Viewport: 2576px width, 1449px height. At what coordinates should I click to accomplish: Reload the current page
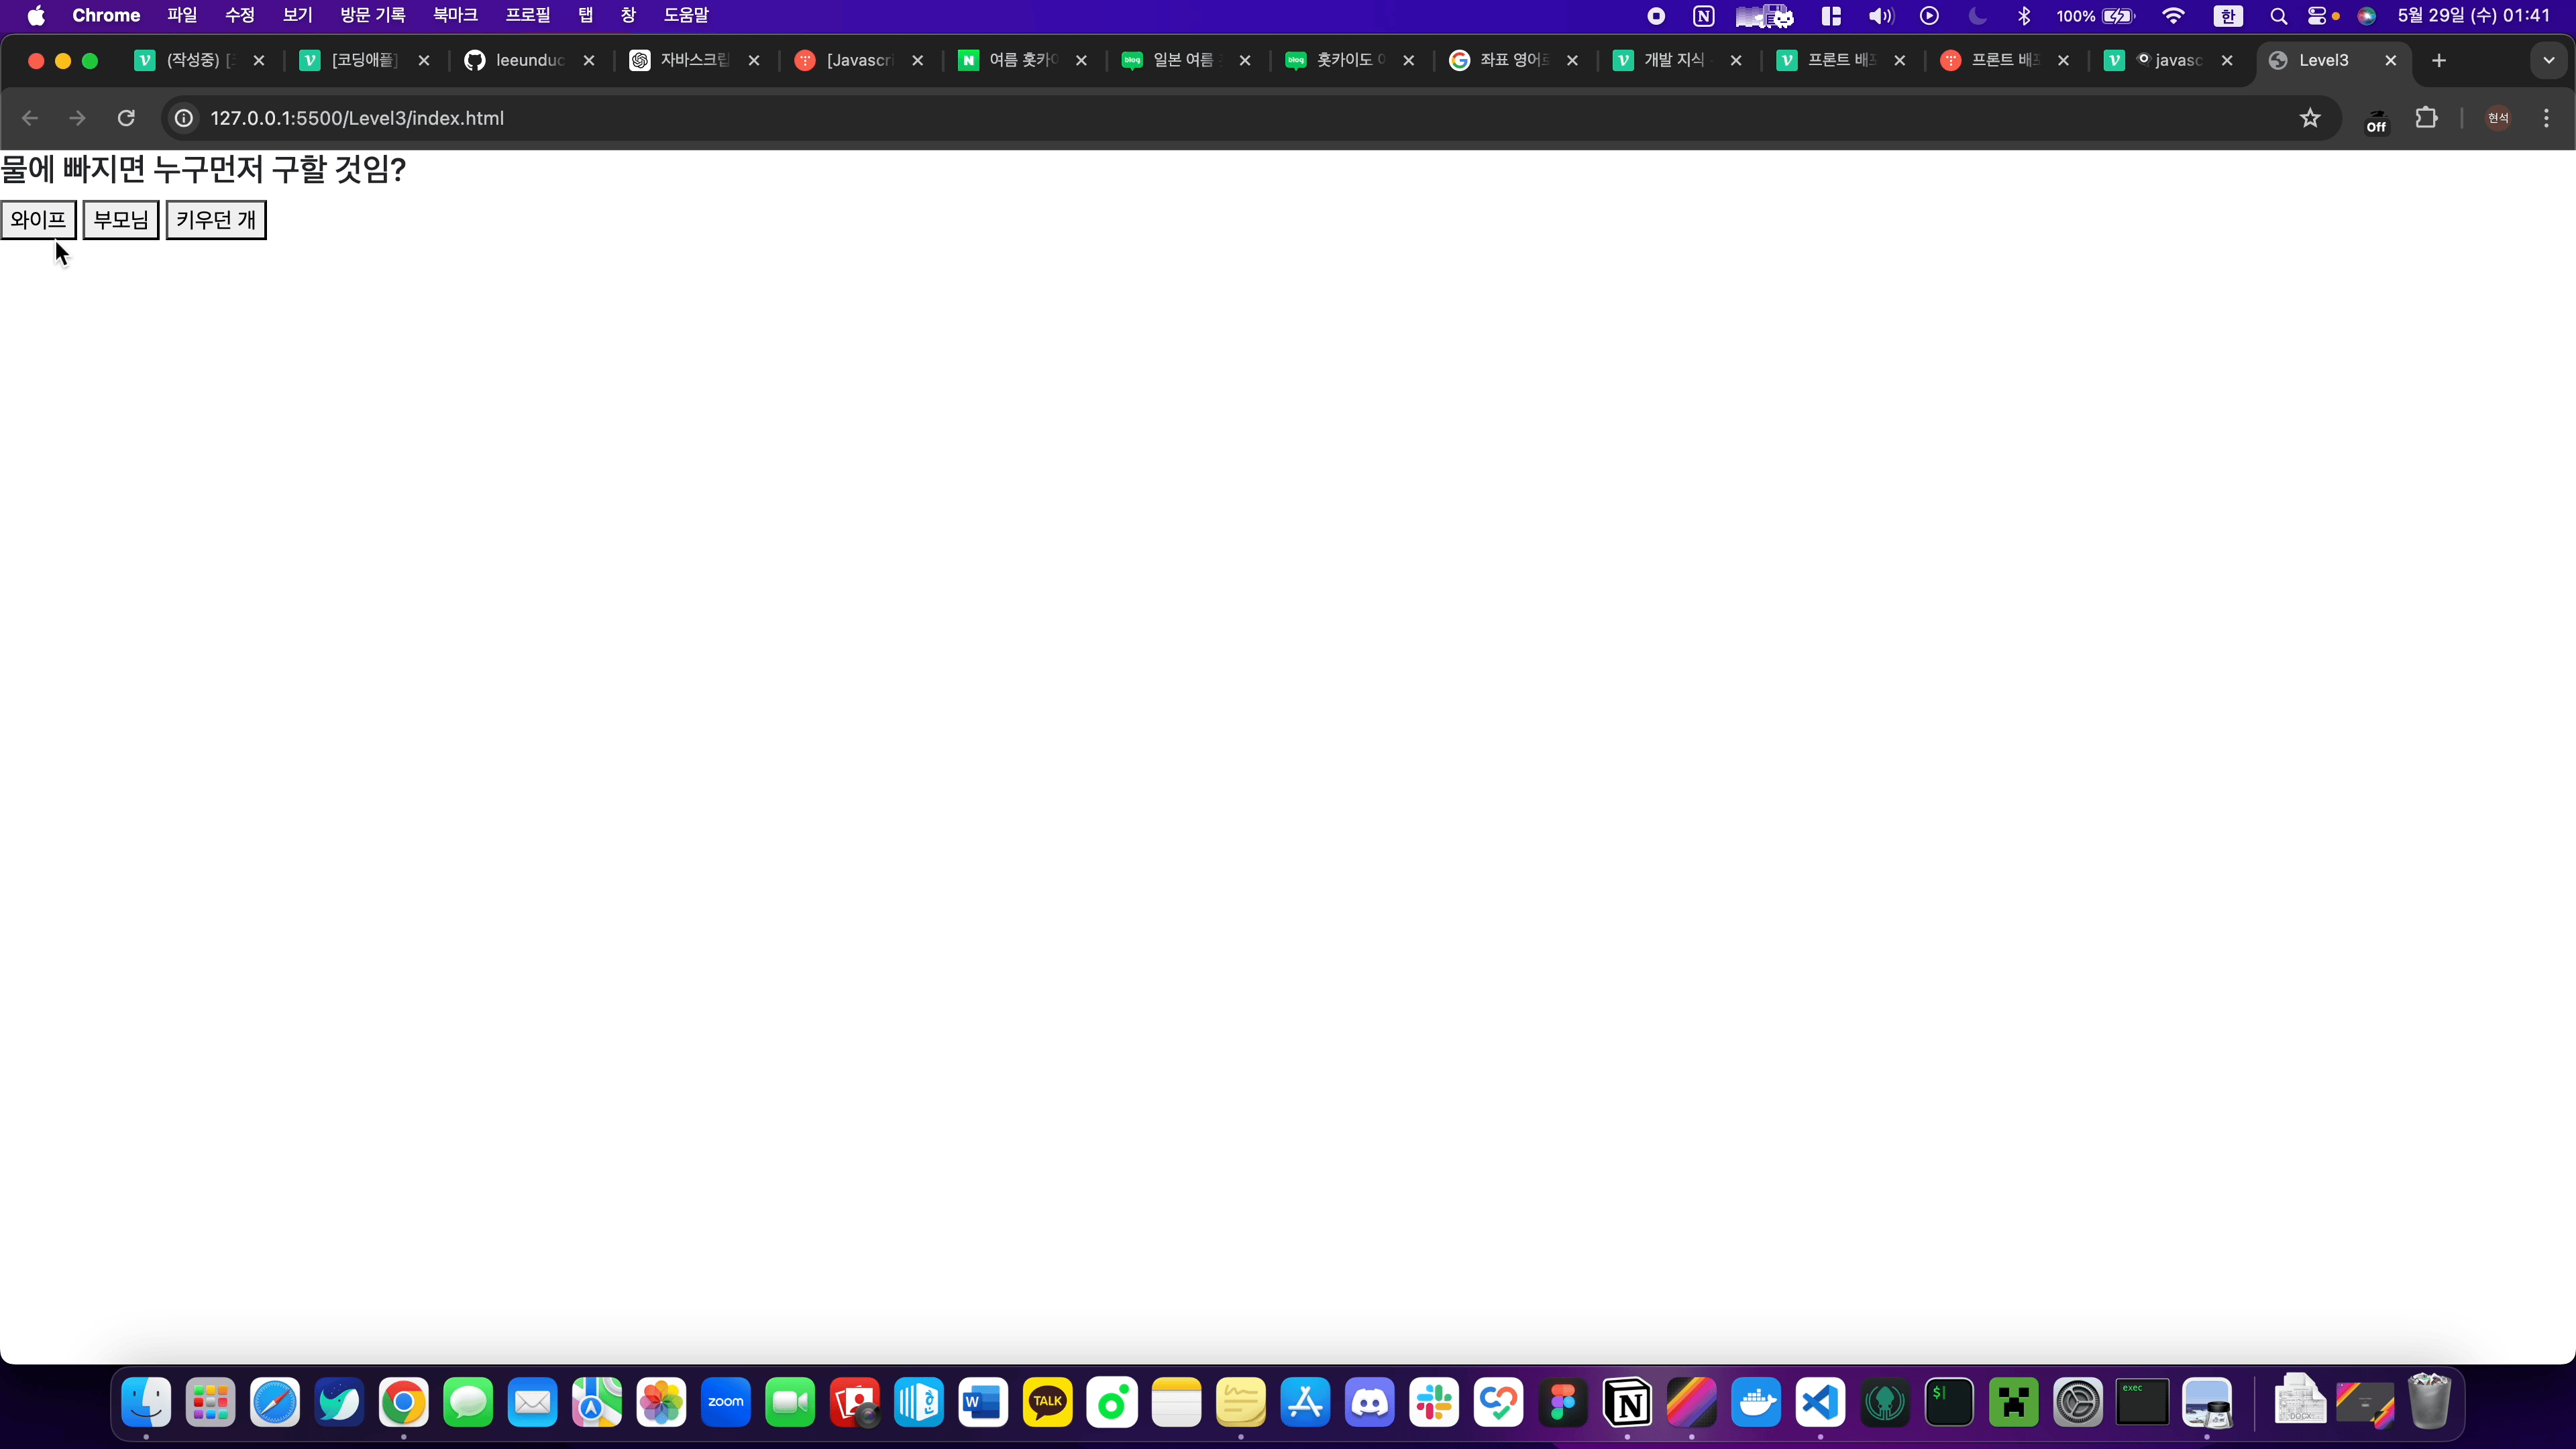coord(126,118)
